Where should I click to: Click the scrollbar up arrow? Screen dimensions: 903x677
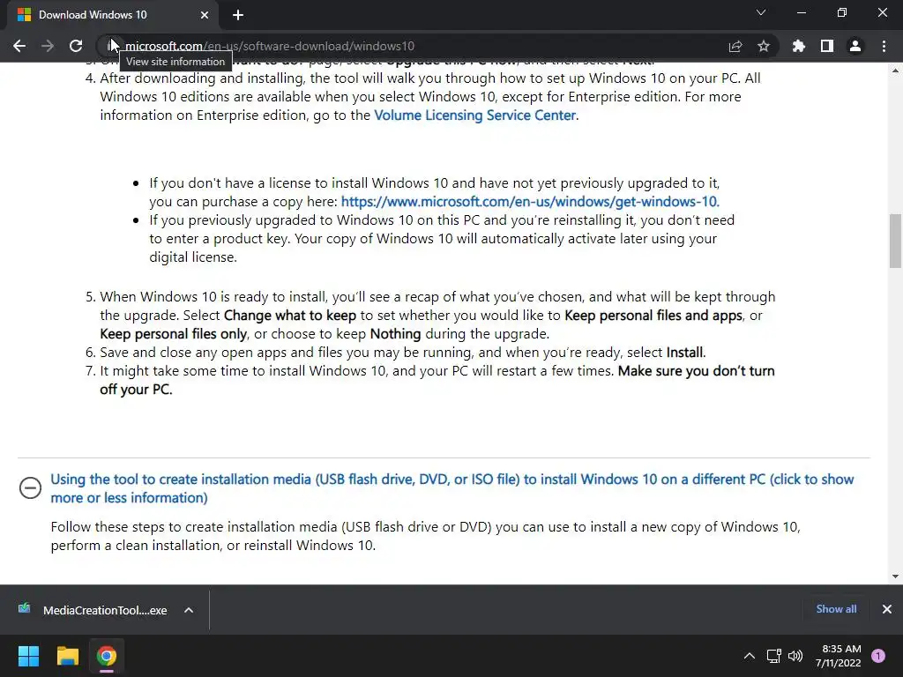click(x=895, y=71)
